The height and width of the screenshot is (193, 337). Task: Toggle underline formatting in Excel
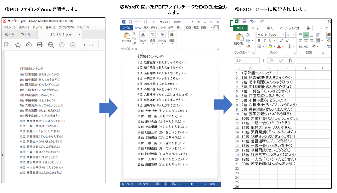tap(270, 41)
